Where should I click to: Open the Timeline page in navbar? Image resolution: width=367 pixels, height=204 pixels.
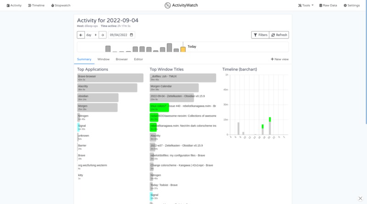coord(36,5)
